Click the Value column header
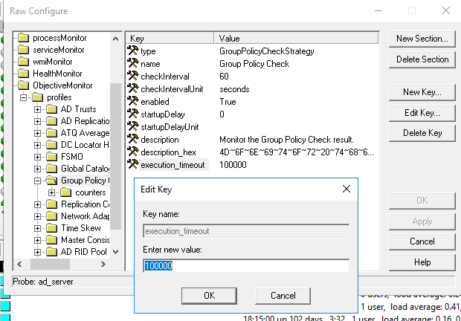Viewport: 461px width, 321px height. pos(297,38)
